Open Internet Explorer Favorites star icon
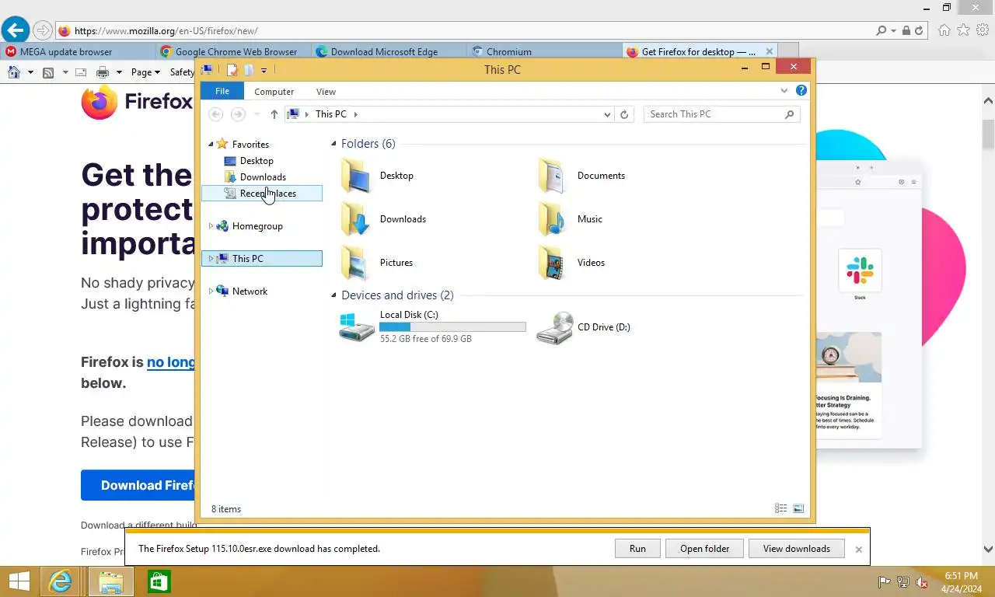 [x=964, y=30]
